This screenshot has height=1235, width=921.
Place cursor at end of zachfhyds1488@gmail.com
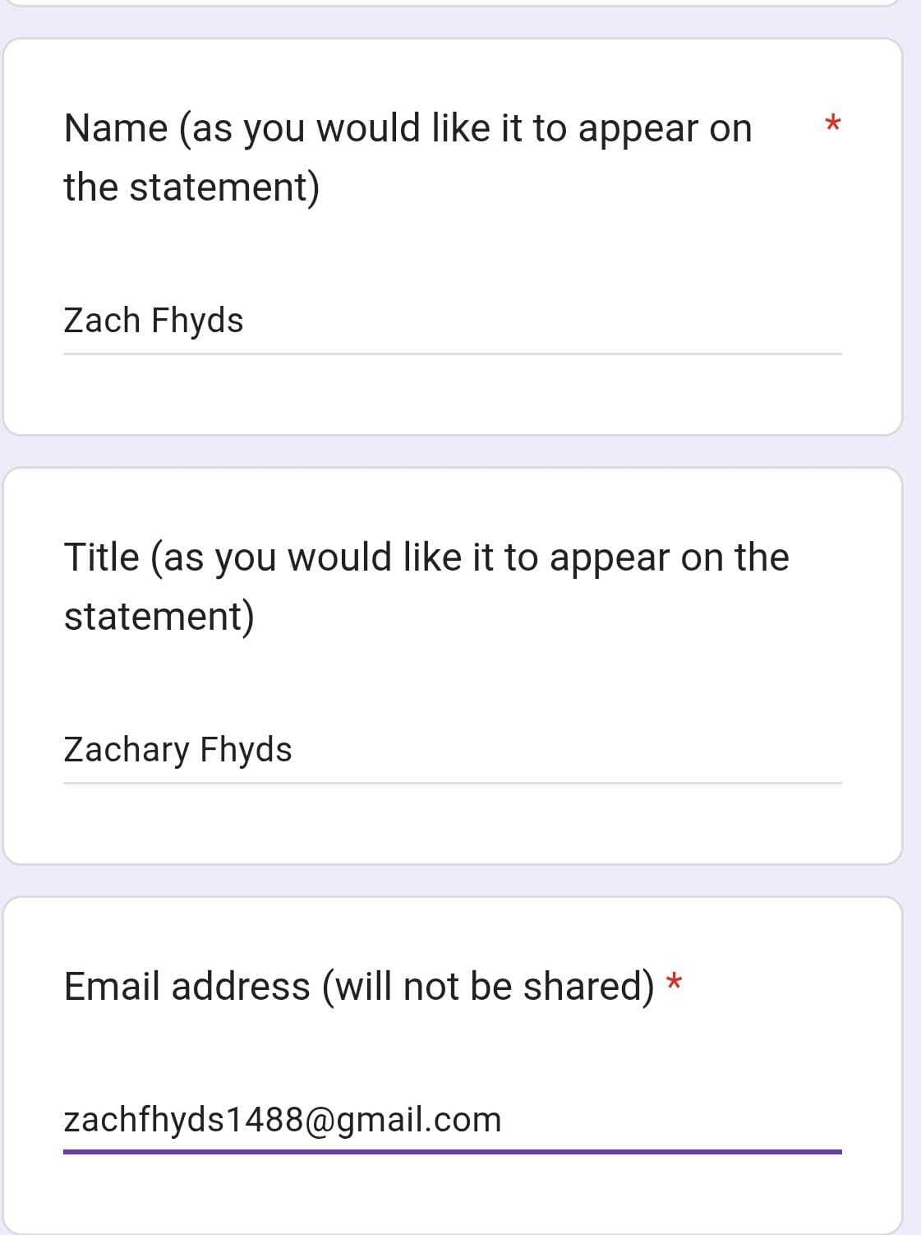[502, 1120]
